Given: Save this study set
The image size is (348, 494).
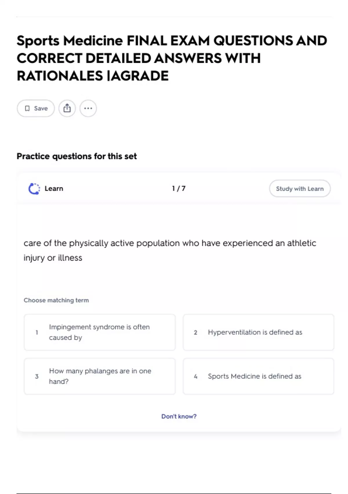Looking at the screenshot, I should 36,108.
